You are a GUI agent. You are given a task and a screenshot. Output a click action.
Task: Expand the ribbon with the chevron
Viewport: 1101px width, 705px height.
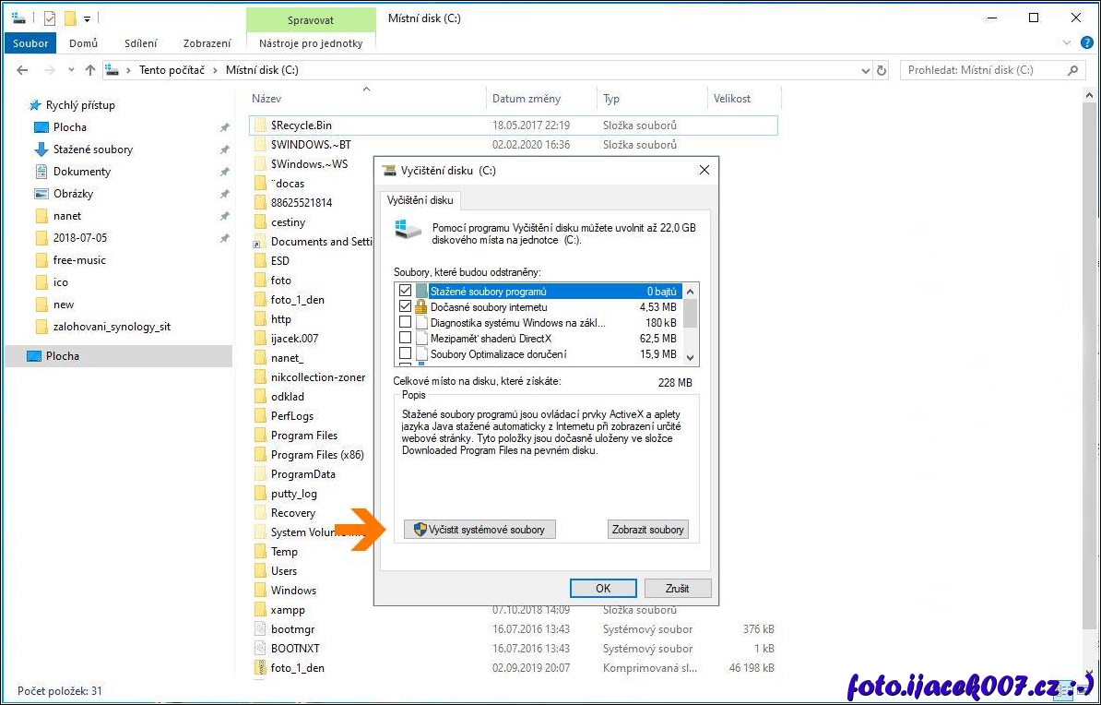click(1067, 42)
